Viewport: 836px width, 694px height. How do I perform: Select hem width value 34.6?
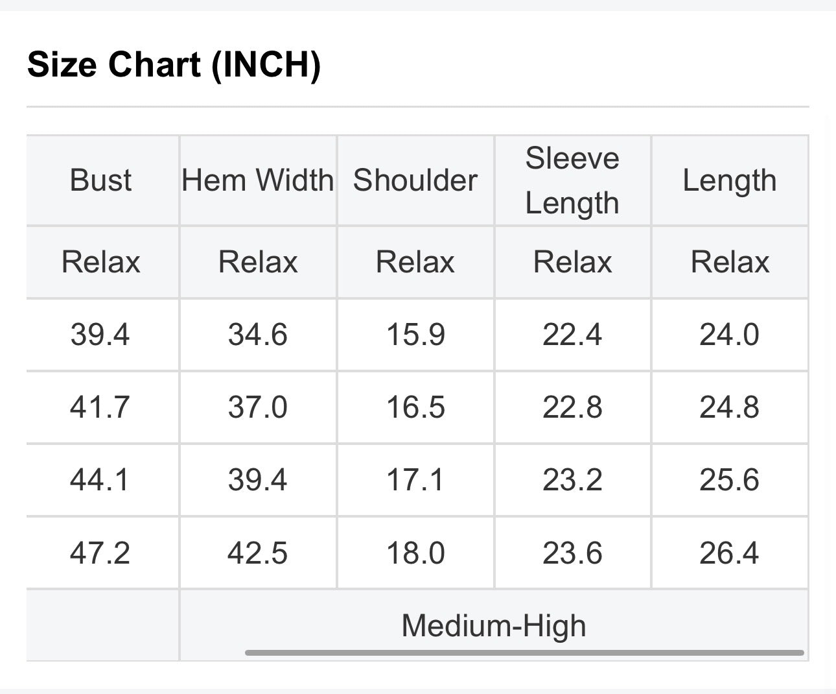point(257,335)
